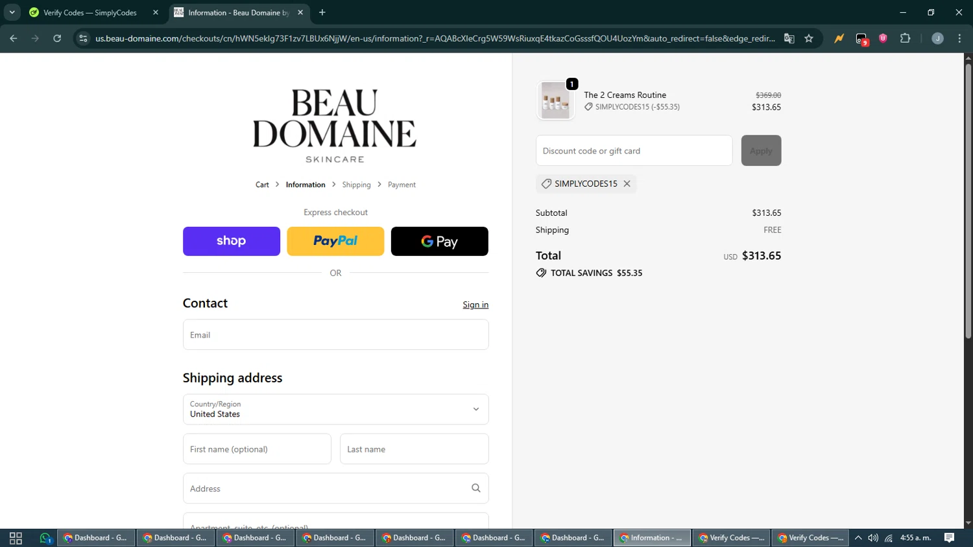Close the Information - Beau Domaine tab

[x=300, y=12]
